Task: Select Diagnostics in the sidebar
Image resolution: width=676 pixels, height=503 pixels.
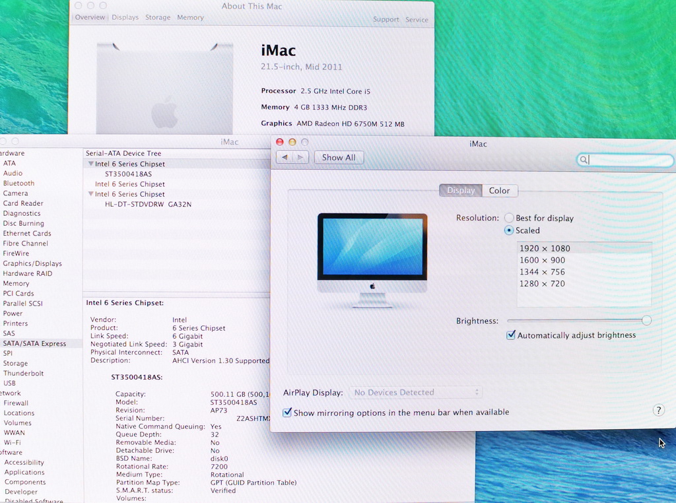Action: 22,213
